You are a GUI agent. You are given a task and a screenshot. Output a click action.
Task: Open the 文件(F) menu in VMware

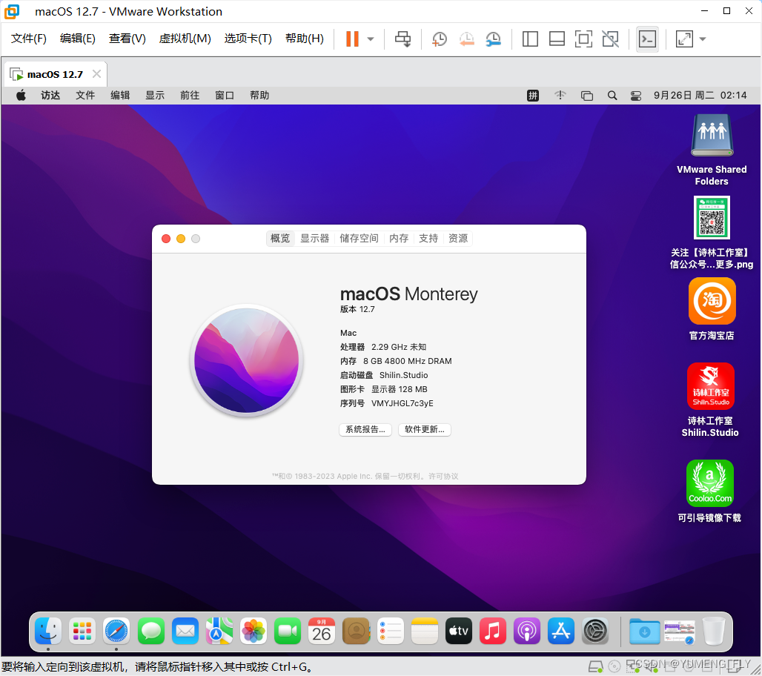(29, 39)
